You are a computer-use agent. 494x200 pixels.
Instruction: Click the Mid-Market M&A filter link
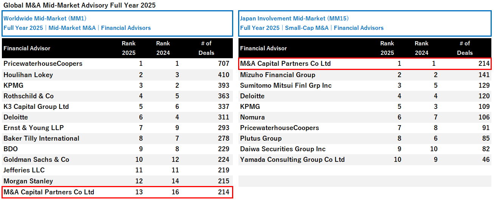[72, 28]
